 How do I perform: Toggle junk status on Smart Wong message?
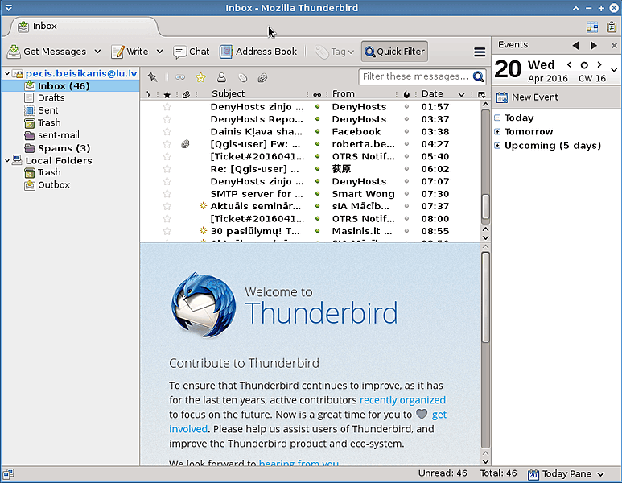click(x=406, y=194)
